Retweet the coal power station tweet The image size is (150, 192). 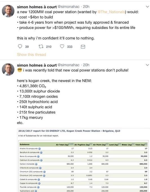click(x=41, y=47)
